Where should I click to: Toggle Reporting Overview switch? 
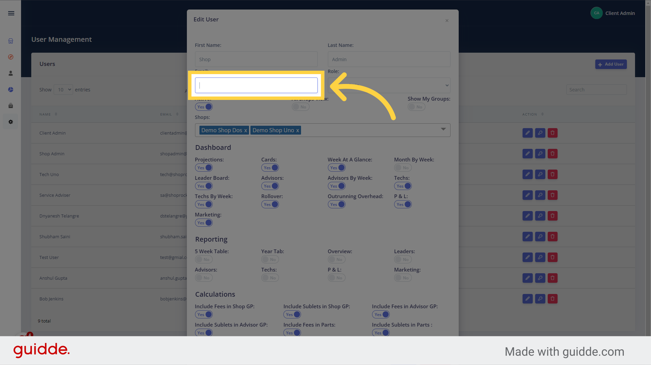[x=337, y=259]
